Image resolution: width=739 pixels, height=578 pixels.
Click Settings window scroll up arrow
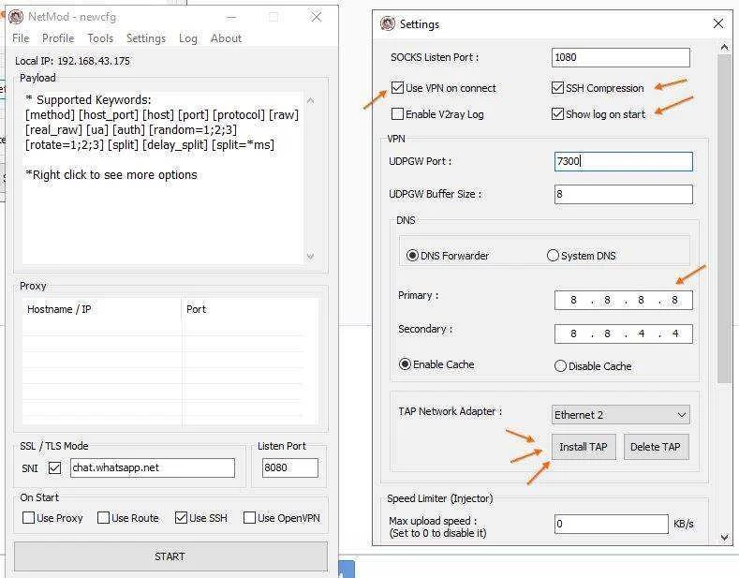point(724,47)
